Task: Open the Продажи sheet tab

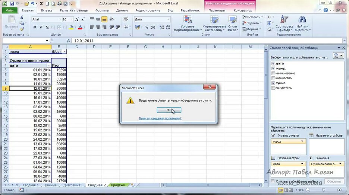Action: [118, 185]
